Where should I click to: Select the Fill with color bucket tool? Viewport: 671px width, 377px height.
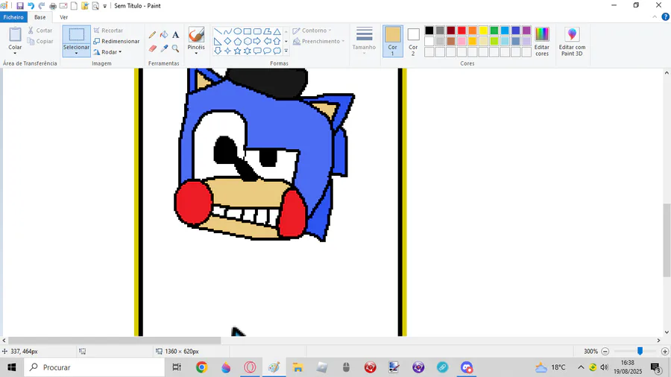pos(164,35)
